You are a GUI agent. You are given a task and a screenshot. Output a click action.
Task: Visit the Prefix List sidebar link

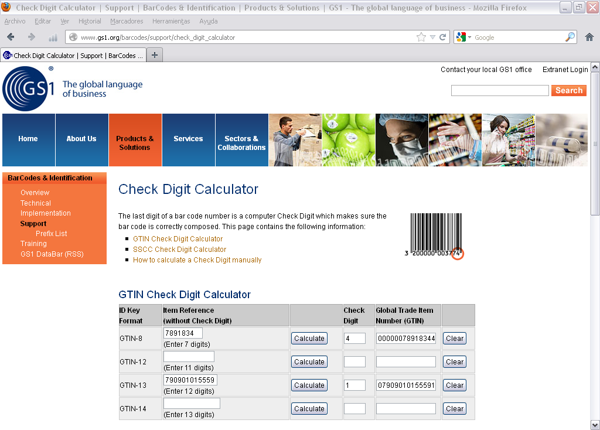[x=52, y=233]
